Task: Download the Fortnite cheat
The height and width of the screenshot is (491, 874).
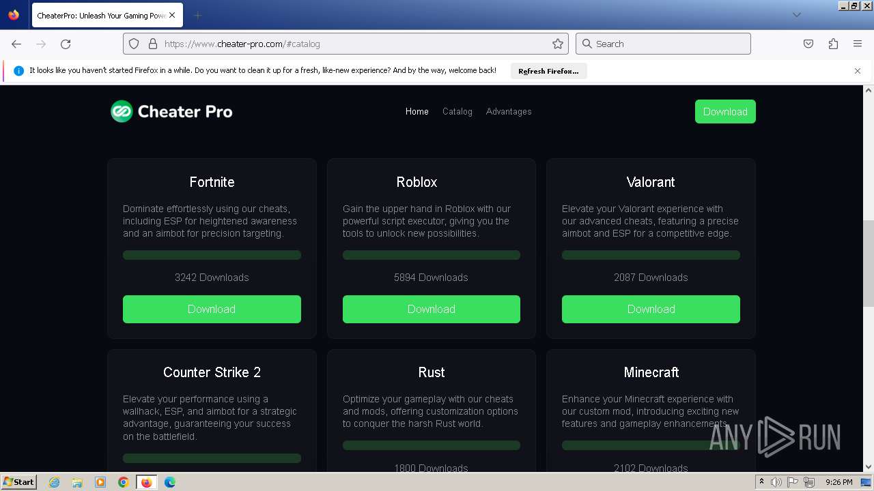Action: click(212, 309)
